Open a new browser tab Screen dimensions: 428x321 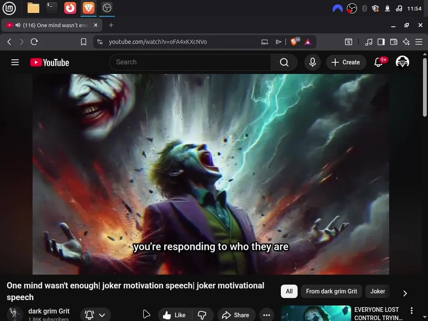click(x=111, y=25)
